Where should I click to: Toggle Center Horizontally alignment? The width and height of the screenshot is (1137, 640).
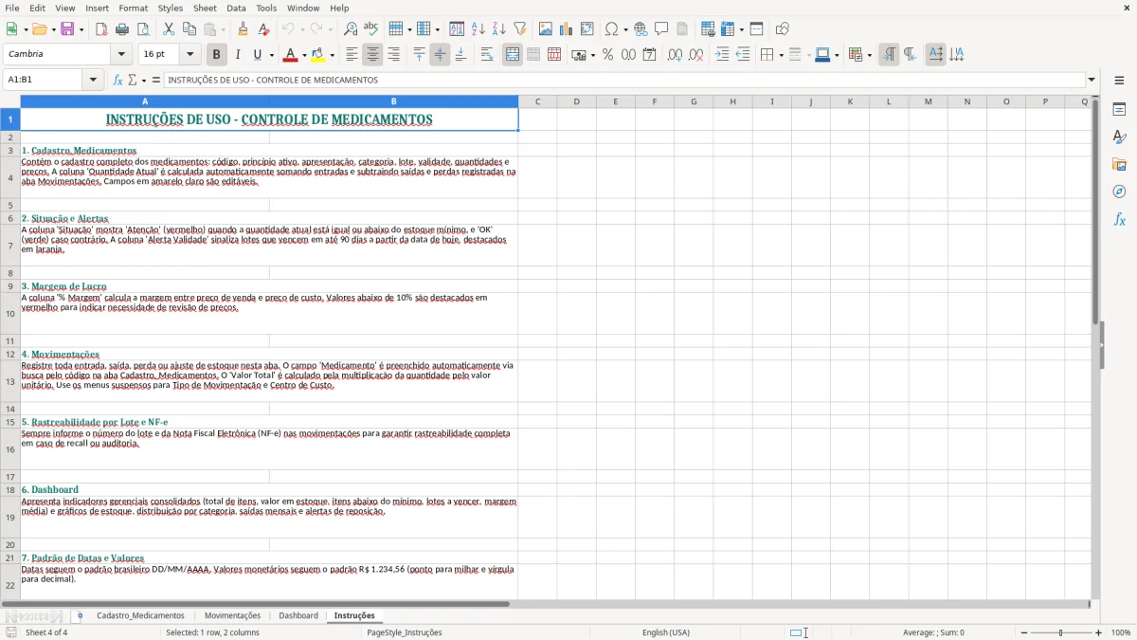tap(372, 55)
